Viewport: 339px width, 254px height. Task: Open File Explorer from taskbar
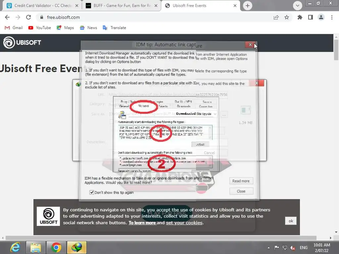coord(36,247)
